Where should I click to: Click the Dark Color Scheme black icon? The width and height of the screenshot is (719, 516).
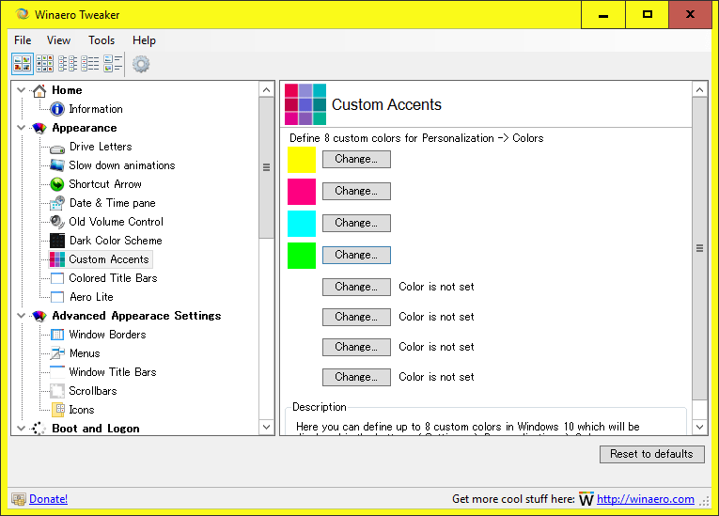click(56, 241)
